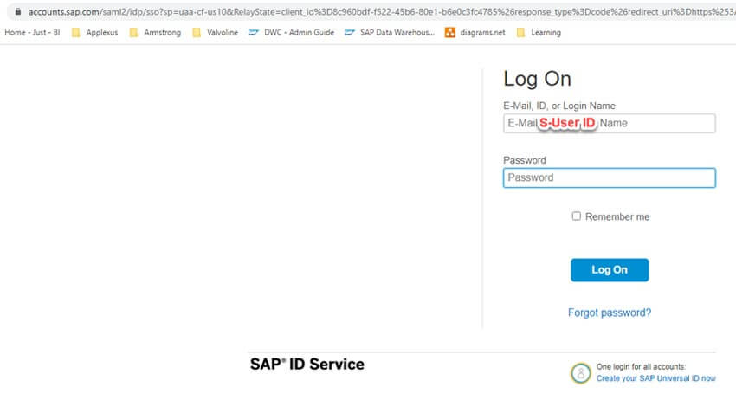Click the Log On heading text
The width and height of the screenshot is (736, 400).
click(537, 79)
